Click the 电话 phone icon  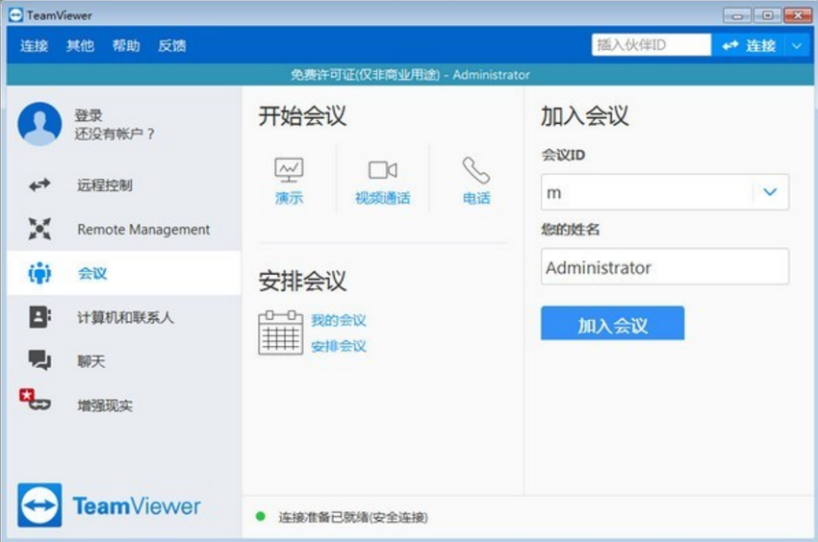(475, 171)
